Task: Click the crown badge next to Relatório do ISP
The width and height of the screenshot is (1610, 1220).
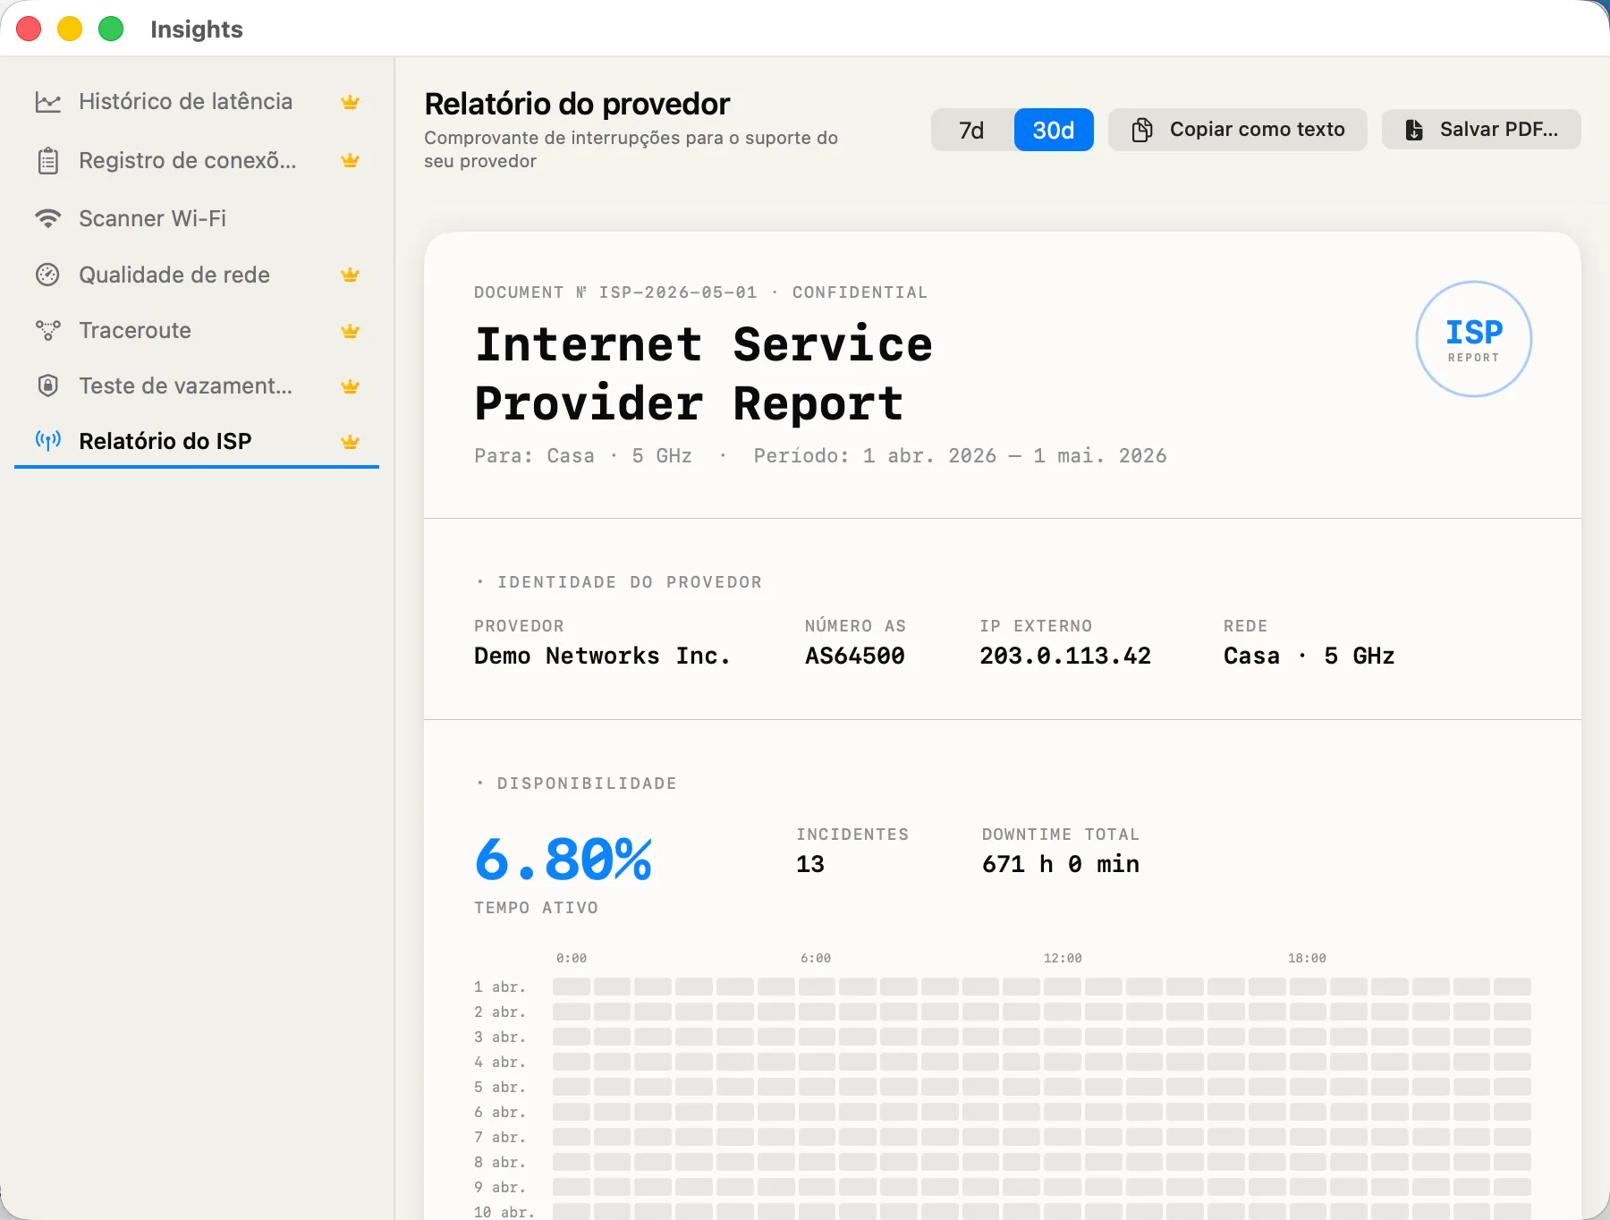Action: coord(351,442)
